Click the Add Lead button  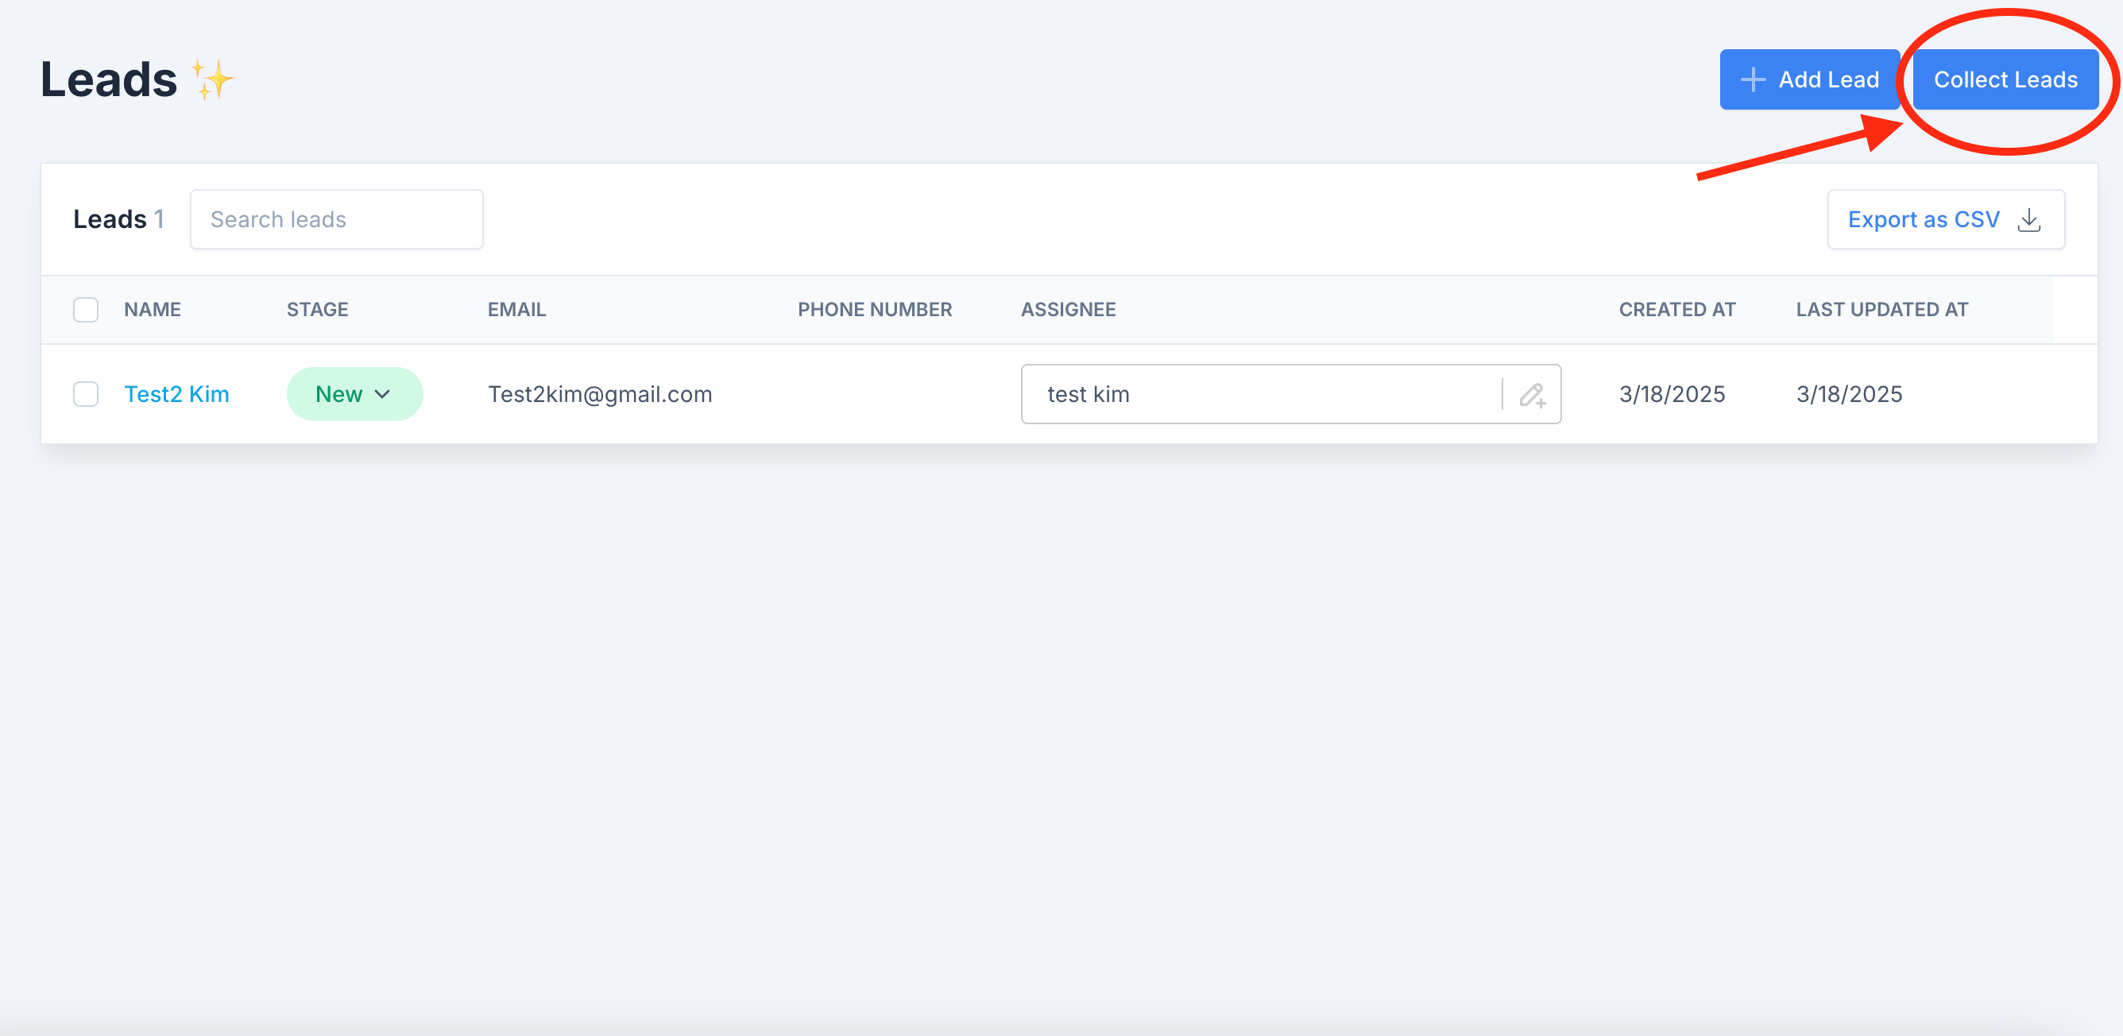1809,79
